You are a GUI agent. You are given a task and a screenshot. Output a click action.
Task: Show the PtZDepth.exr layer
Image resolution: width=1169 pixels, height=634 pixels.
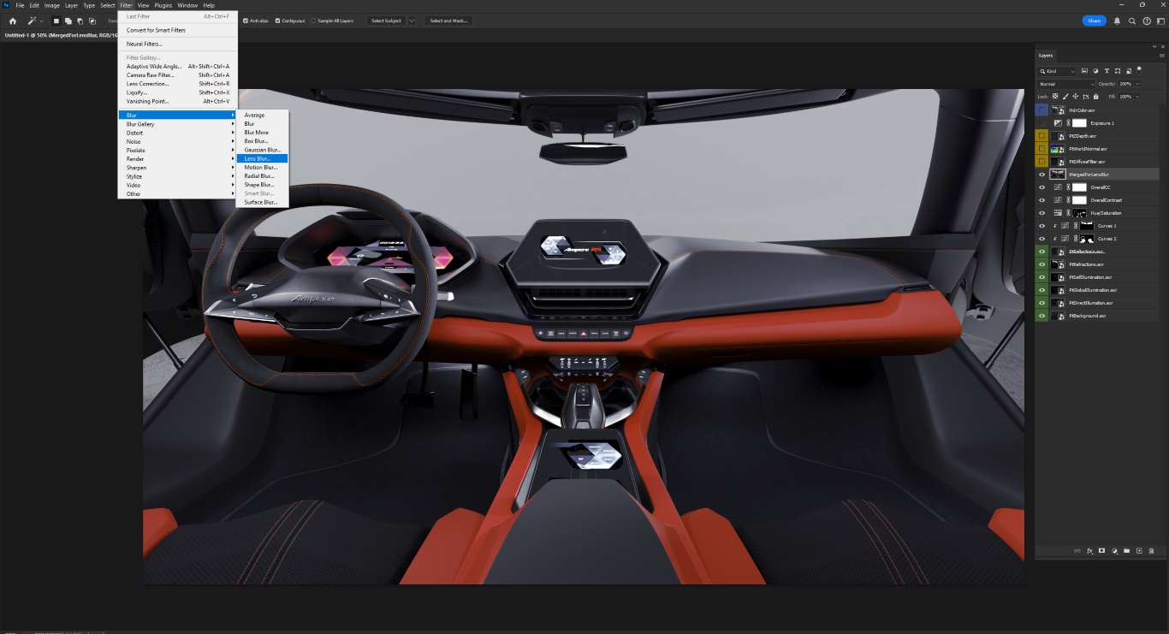tap(1041, 136)
